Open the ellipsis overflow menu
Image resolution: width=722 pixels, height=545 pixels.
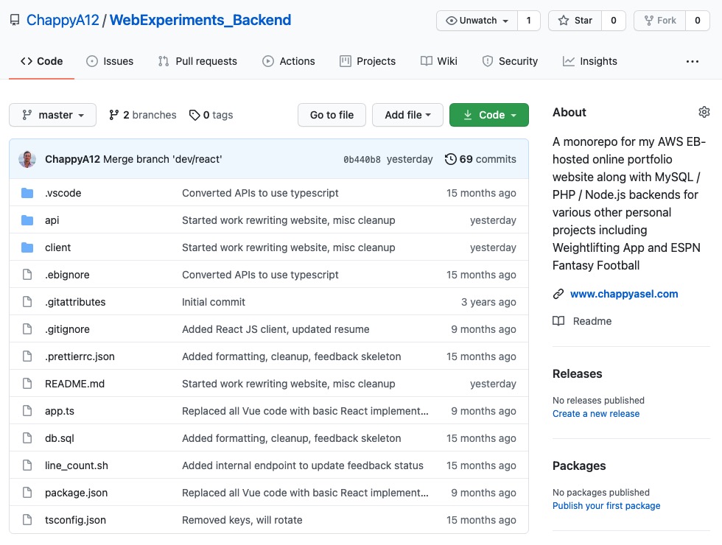692,61
